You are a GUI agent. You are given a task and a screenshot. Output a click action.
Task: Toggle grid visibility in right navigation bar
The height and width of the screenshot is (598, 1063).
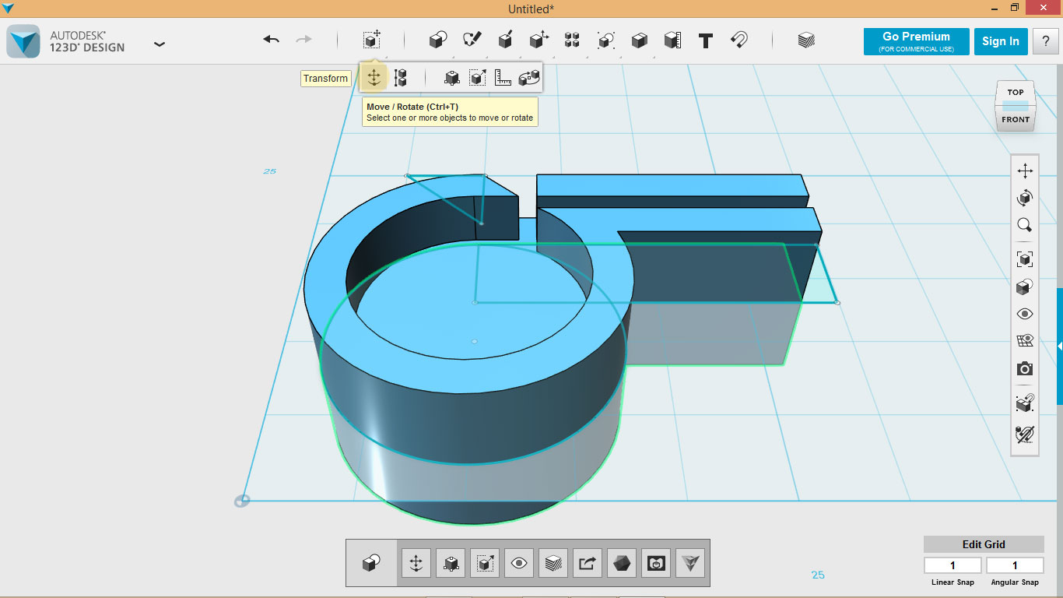pos(1025,341)
